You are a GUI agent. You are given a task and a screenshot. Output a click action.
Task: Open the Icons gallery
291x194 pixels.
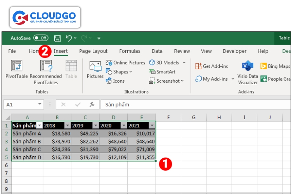pyautogui.click(x=115, y=81)
